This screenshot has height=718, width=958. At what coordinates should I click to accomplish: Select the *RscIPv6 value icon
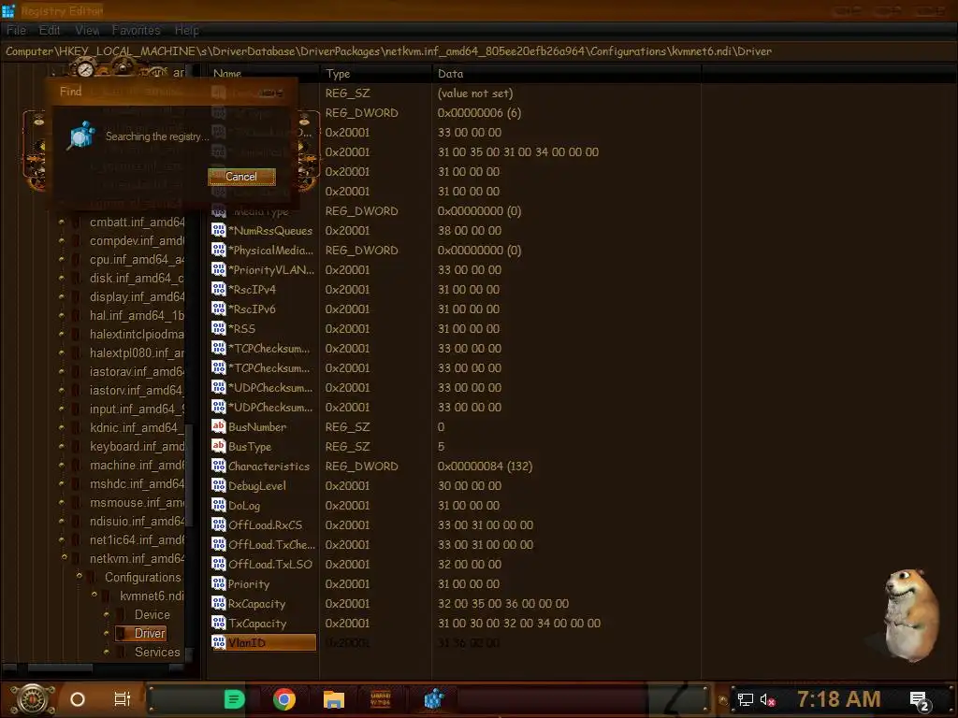219,309
